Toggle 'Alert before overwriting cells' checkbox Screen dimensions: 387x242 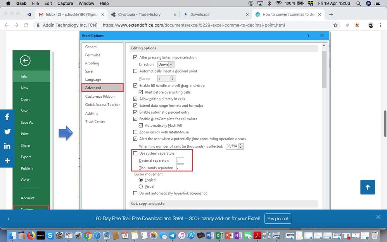pyautogui.click(x=141, y=92)
